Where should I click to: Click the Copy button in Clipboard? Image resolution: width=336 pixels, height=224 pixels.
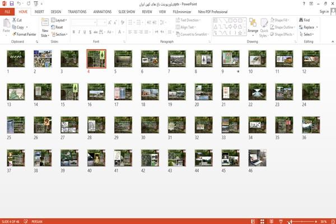pos(18,28)
